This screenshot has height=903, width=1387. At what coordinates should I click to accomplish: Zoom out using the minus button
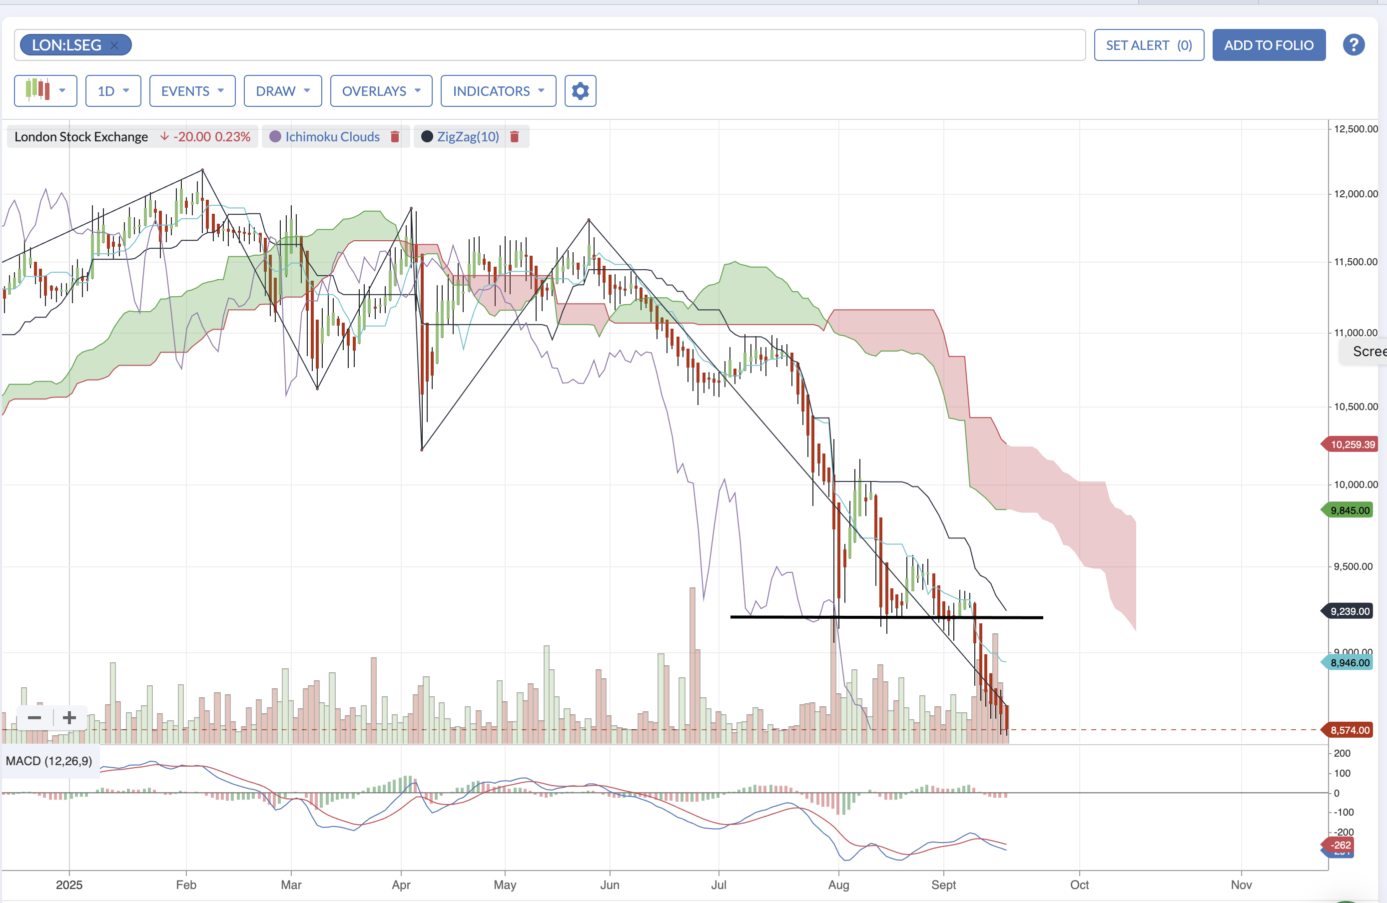34,718
